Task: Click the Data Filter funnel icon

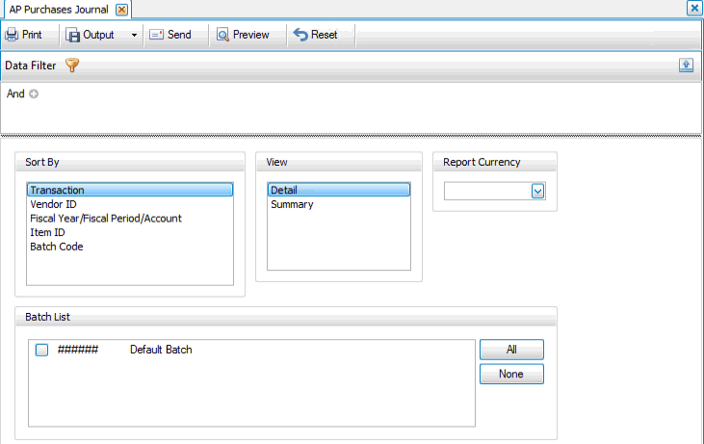Action: click(x=71, y=65)
